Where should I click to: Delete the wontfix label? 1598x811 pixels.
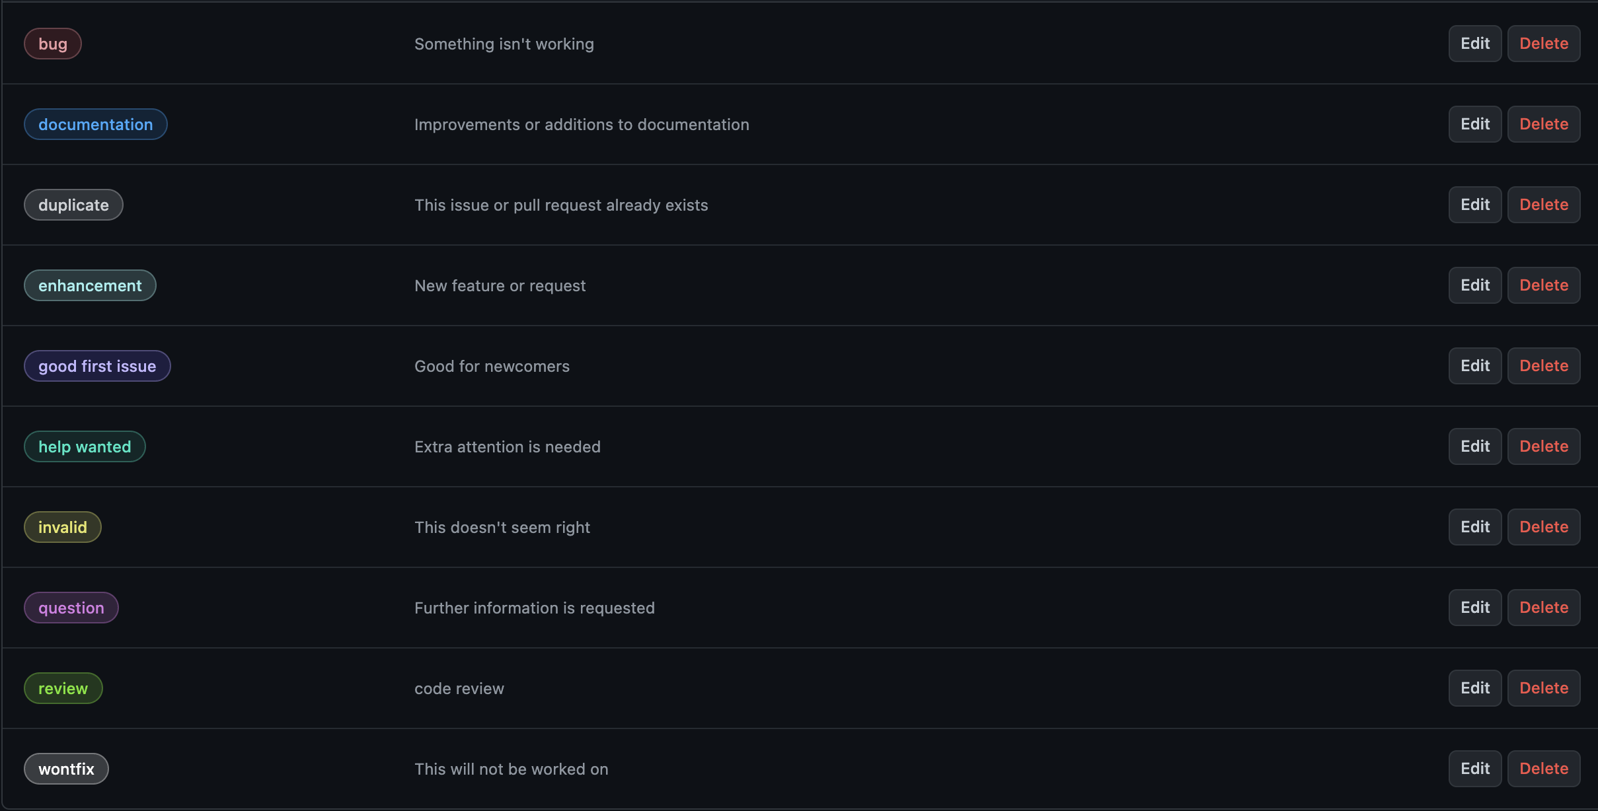pos(1544,769)
